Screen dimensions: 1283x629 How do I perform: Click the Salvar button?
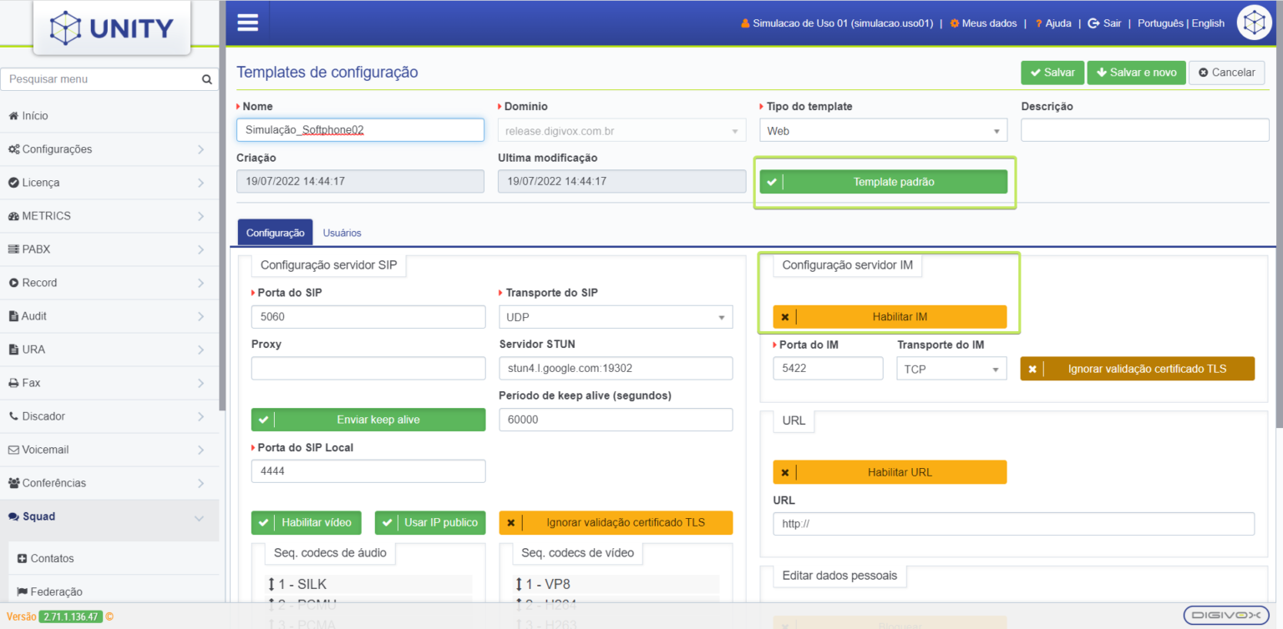pyautogui.click(x=1052, y=73)
